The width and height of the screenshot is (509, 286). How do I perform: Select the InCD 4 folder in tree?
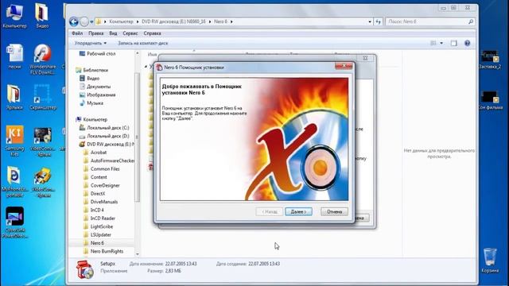point(97,210)
